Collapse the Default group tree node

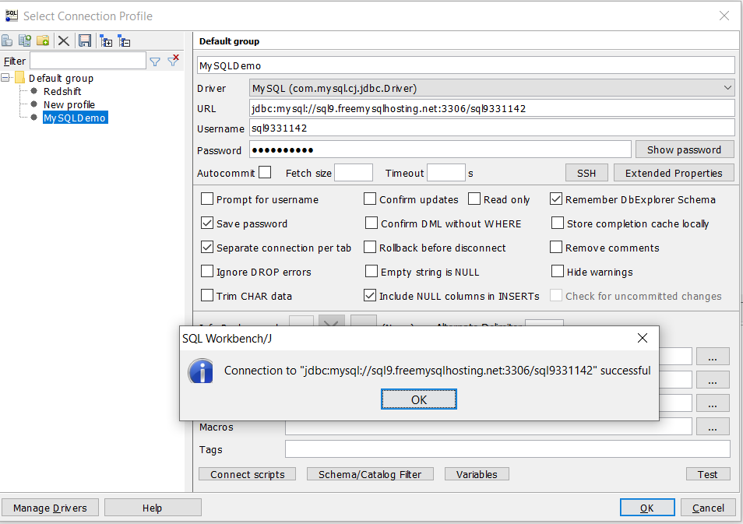point(6,78)
